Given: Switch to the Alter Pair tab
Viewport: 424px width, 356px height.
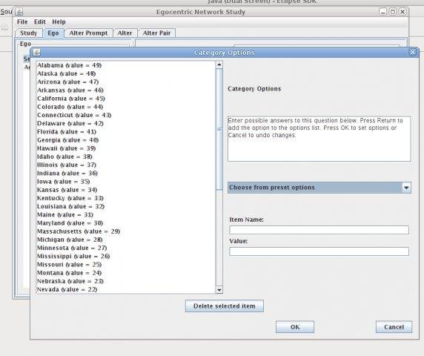Looking at the screenshot, I should tap(156, 33).
